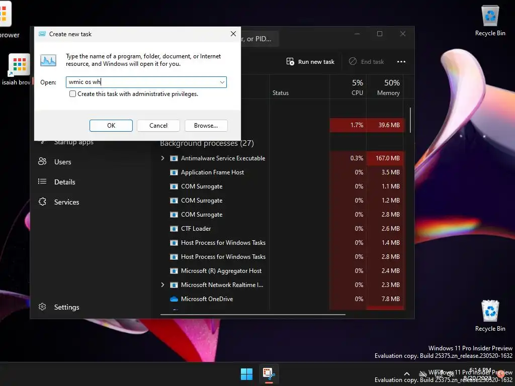Click the disabled End task button label
The width and height of the screenshot is (515, 386).
(372, 62)
